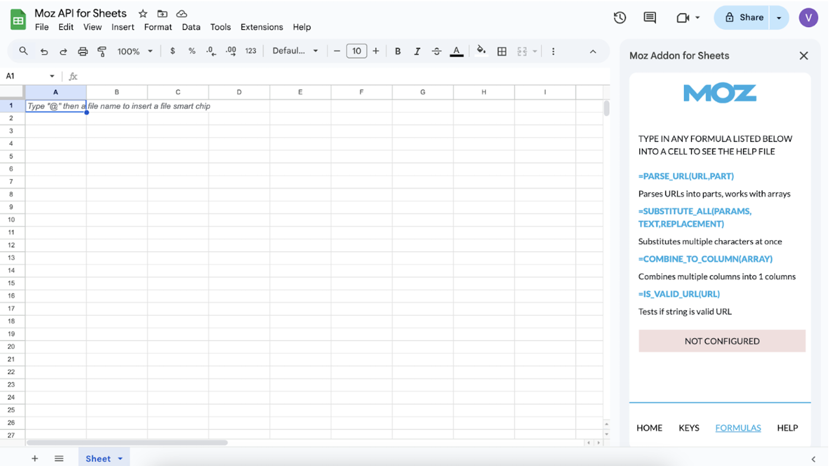
Task: Star the Moz API for Sheets document
Action: coord(143,14)
